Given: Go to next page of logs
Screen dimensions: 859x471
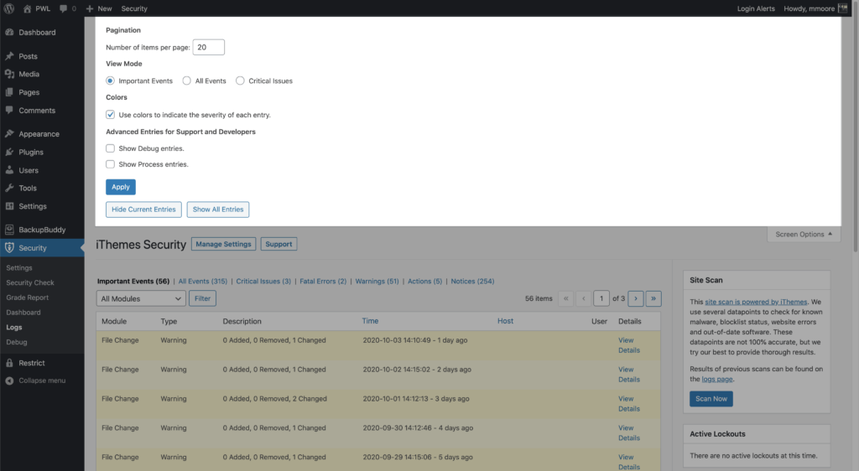Looking at the screenshot, I should (636, 298).
